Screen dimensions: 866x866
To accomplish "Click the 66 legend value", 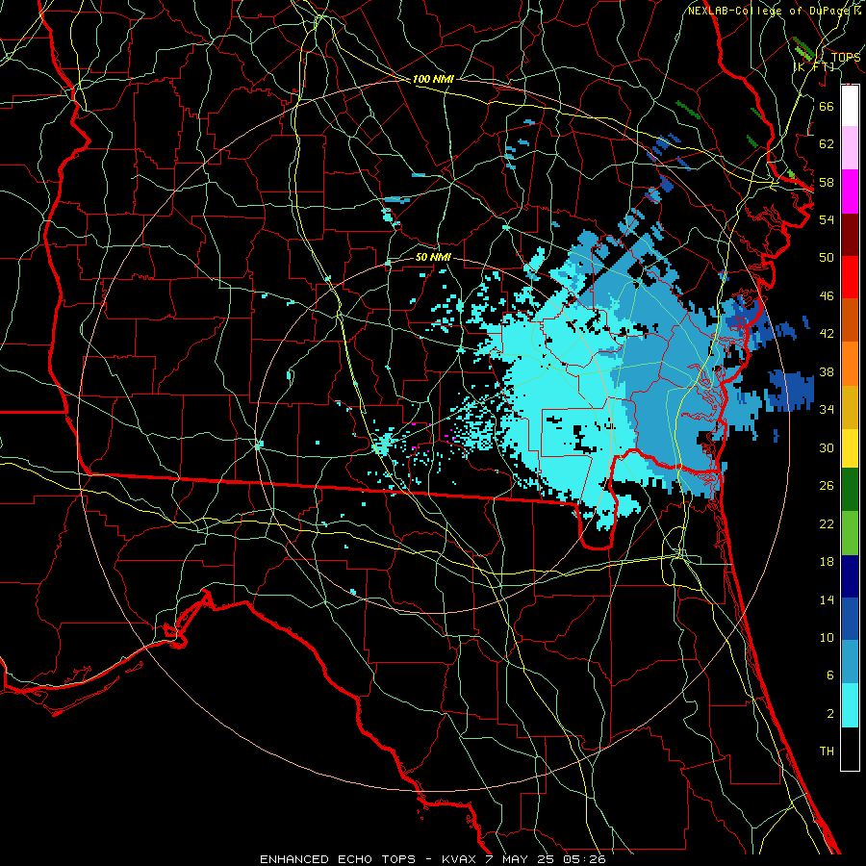I will 827,106.
